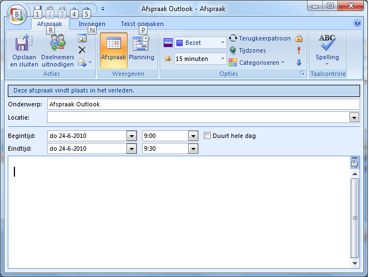Click the forward envelope icon
The width and height of the screenshot is (369, 277).
[x=82, y=63]
